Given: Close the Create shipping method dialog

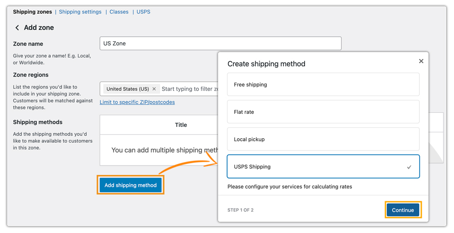Looking at the screenshot, I should pyautogui.click(x=421, y=61).
